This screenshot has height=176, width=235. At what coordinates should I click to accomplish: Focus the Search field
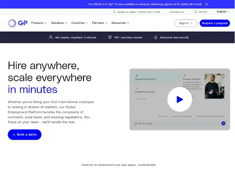[201, 12]
